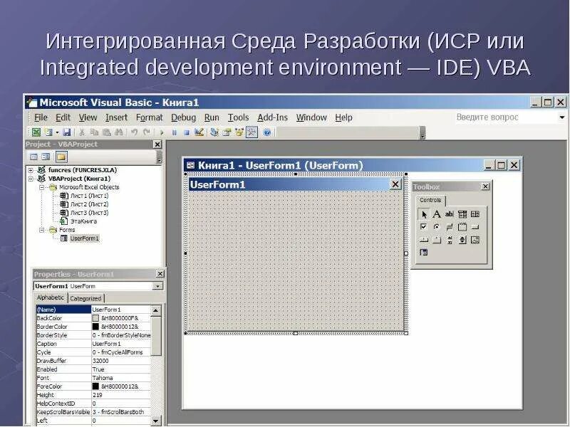
Task: Click the 'Введите вопрос' help question field
Action: (505, 117)
